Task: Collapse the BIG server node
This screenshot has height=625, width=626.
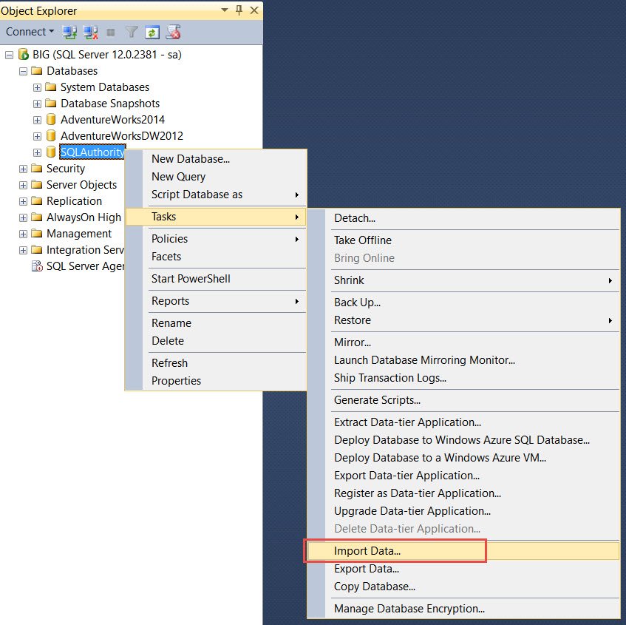Action: 9,55
